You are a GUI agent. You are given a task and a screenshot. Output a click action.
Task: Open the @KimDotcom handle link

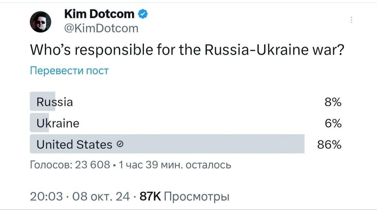pos(101,28)
